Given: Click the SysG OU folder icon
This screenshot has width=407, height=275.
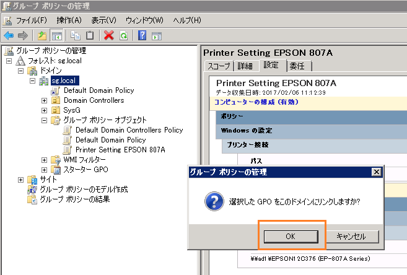Looking at the screenshot, I should (56, 110).
